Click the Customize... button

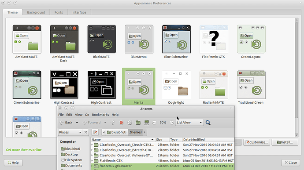[257, 142]
